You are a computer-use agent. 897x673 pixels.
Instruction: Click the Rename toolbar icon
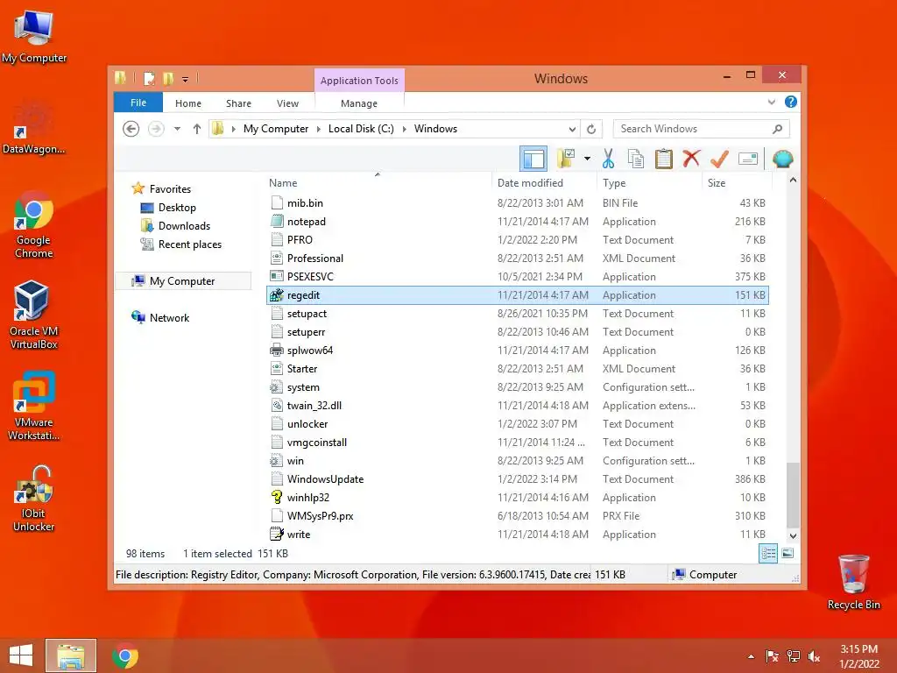748,159
